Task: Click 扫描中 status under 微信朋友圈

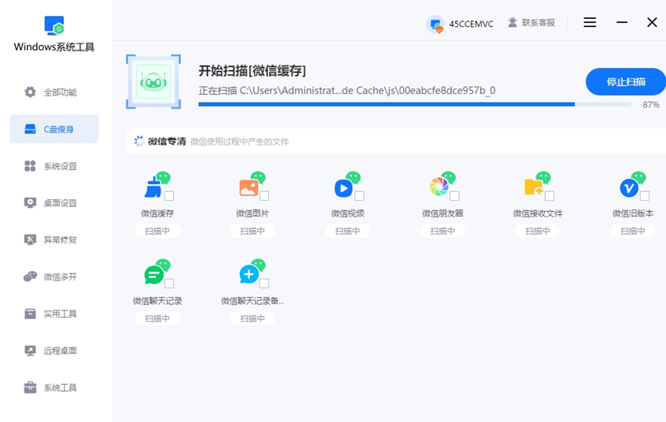Action: (x=443, y=231)
